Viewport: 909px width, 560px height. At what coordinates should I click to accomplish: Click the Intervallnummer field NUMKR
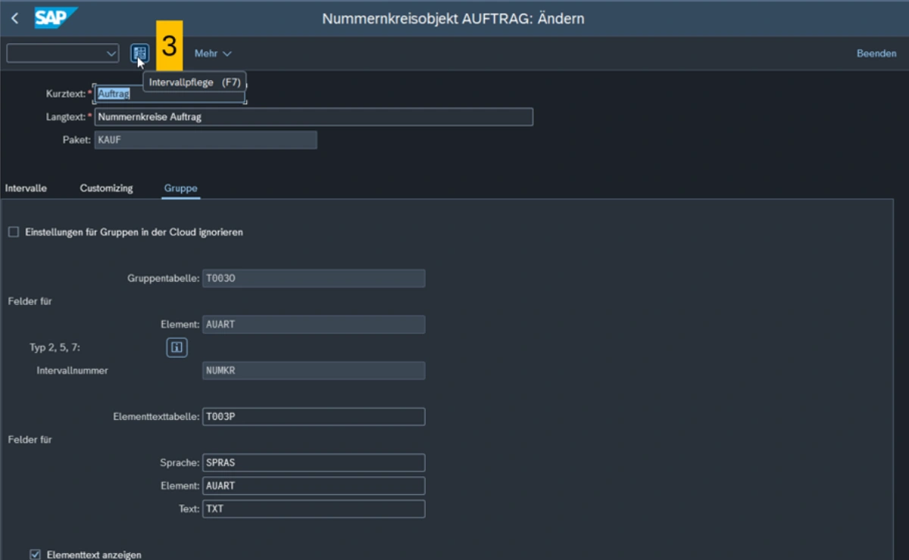(314, 371)
